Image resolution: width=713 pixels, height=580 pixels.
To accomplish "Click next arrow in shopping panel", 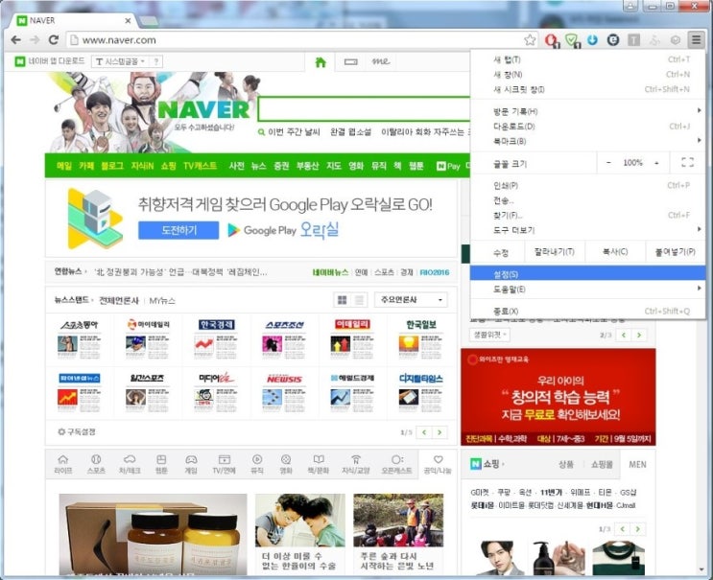I will (x=638, y=528).
